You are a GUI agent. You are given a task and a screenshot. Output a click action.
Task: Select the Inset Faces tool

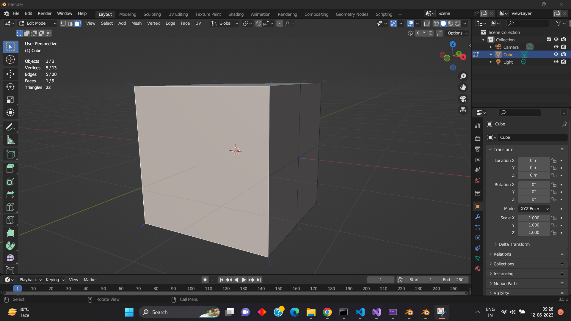[10, 182]
